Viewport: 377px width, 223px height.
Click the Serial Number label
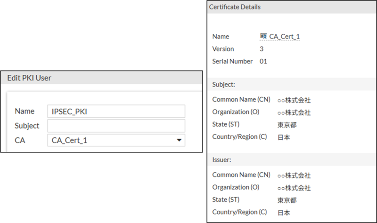(x=232, y=62)
